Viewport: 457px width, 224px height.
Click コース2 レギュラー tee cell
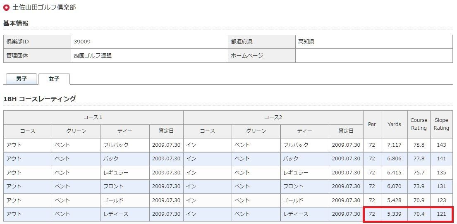pos(304,172)
